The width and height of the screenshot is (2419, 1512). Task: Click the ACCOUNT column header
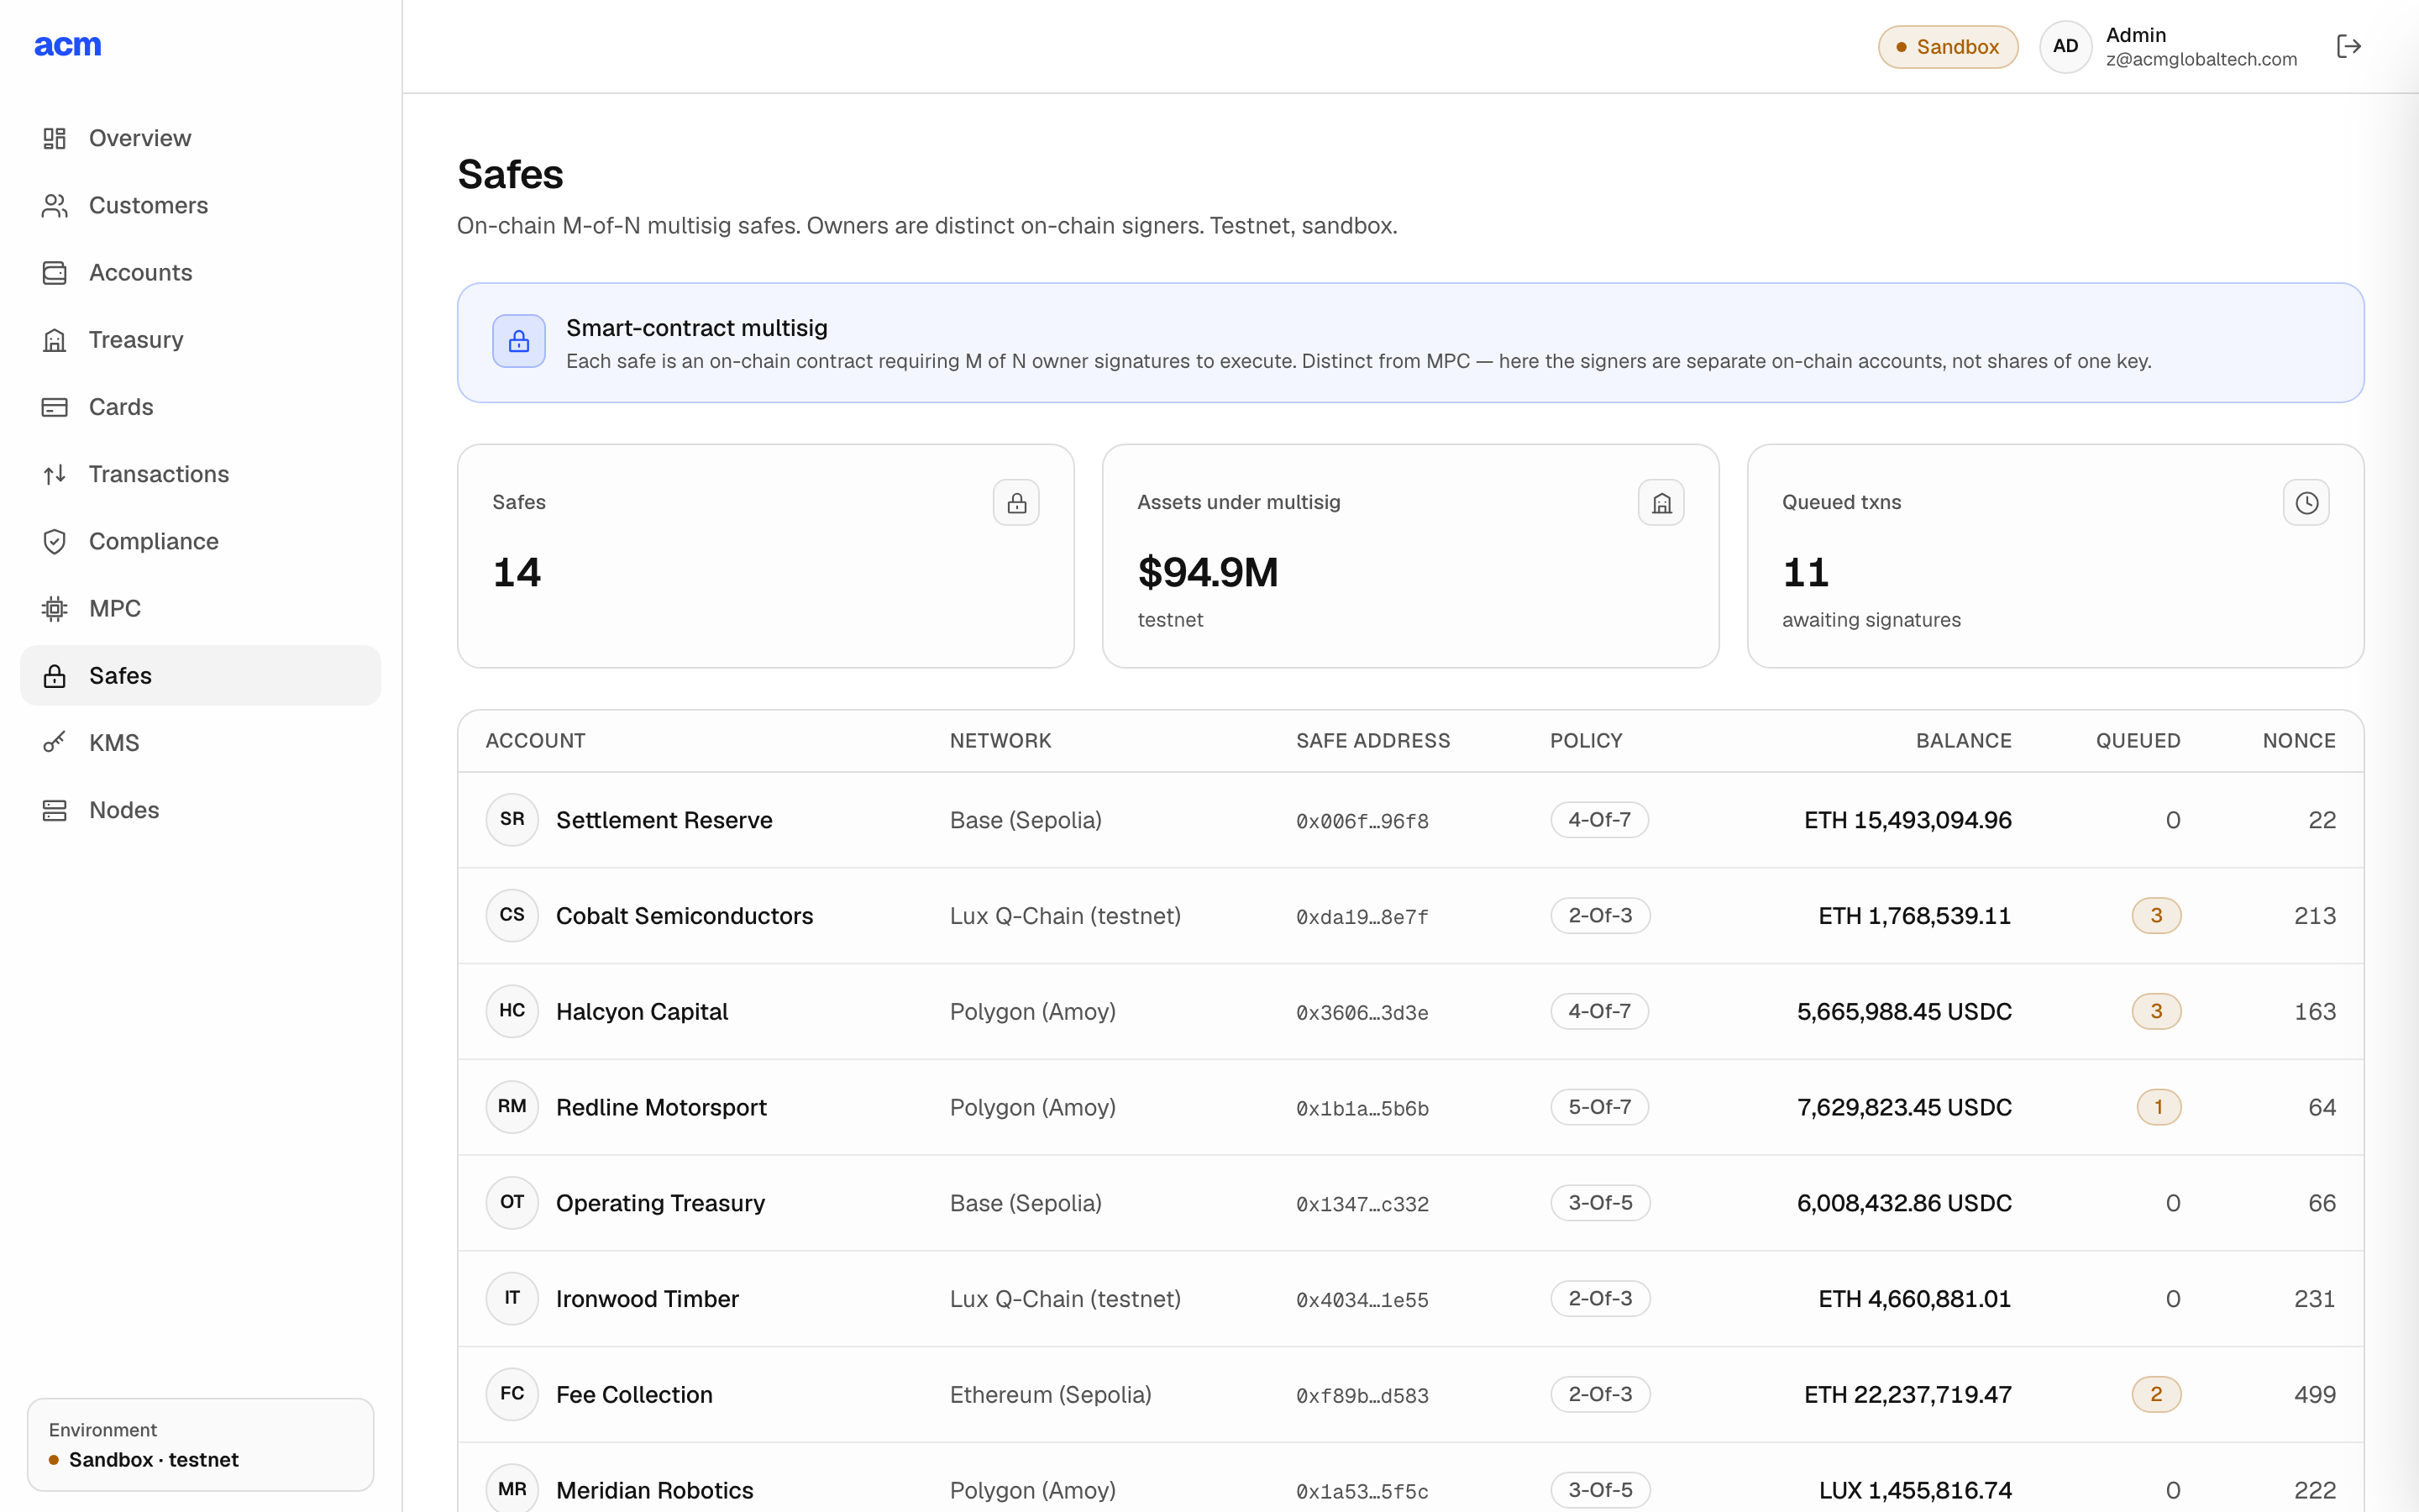click(536, 741)
